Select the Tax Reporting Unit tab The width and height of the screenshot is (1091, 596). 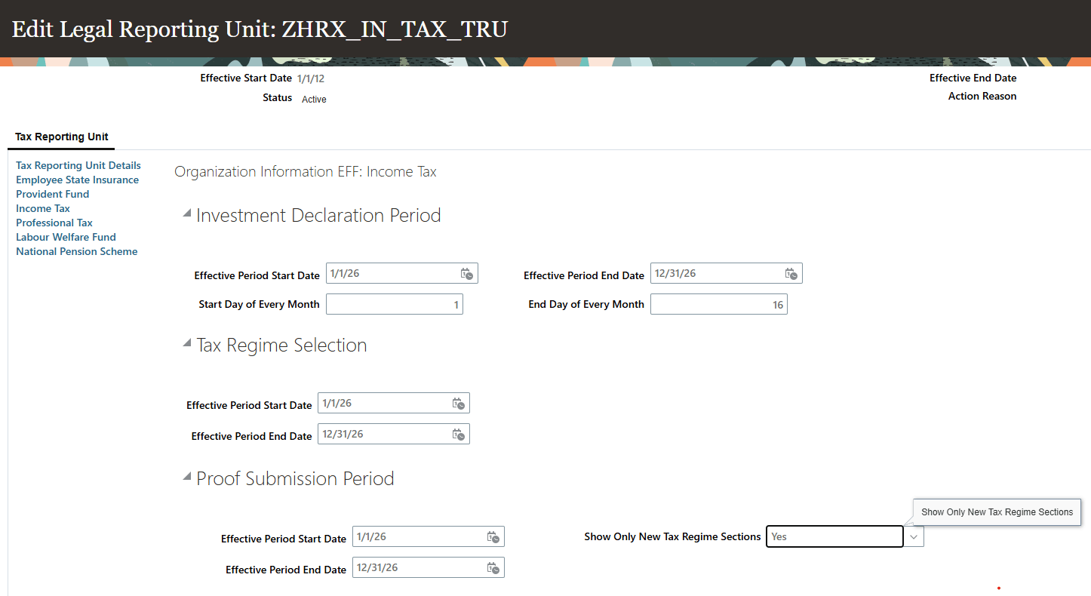pyautogui.click(x=62, y=137)
